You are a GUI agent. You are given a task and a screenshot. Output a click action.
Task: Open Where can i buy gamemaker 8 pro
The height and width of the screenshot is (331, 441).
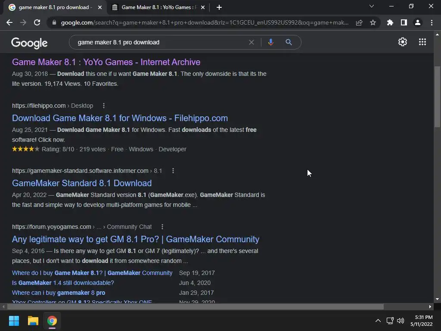point(59,293)
